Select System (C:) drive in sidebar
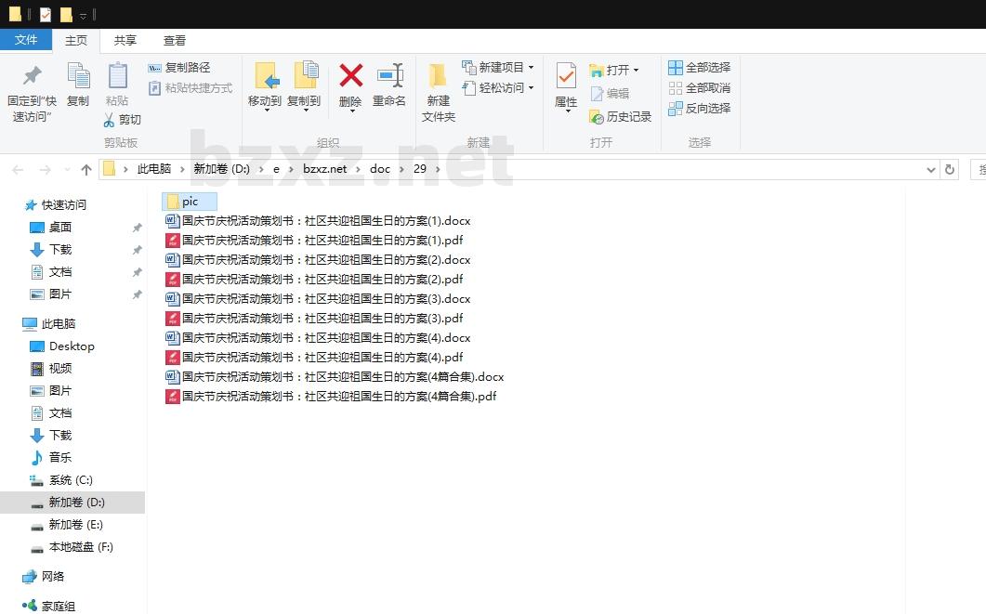Image resolution: width=986 pixels, height=614 pixels. pos(71,480)
